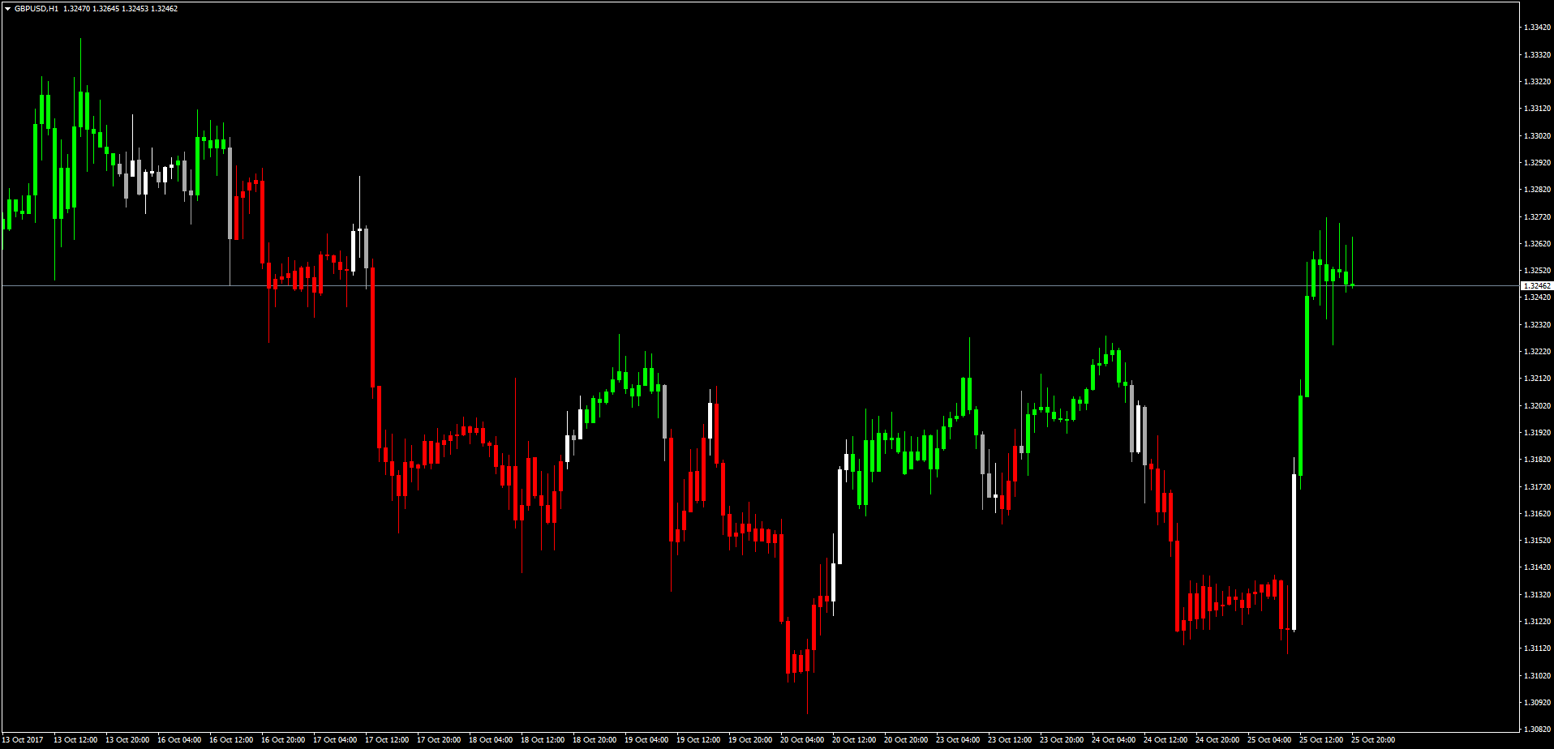Click the 18 Oct 20:00 time label
Screen dimensions: 1554x749
tap(595, 740)
